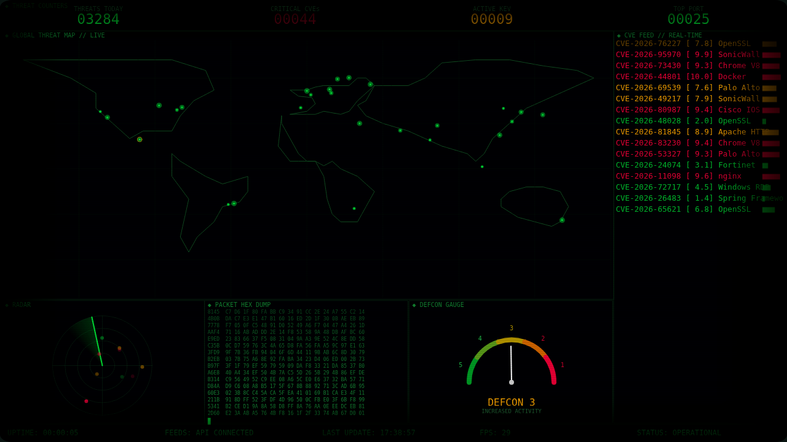Select the CVE FEED // REAL-TIME header
Image resolution: width=787 pixels, height=442 pixels.
[659, 36]
